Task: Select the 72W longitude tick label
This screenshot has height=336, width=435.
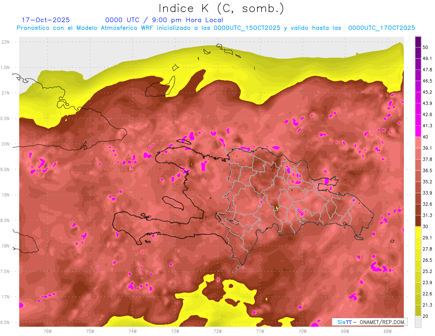Action: (217, 331)
